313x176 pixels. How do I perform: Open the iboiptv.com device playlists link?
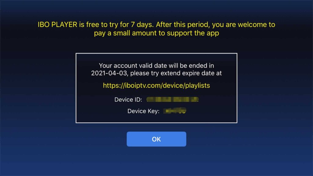156,86
